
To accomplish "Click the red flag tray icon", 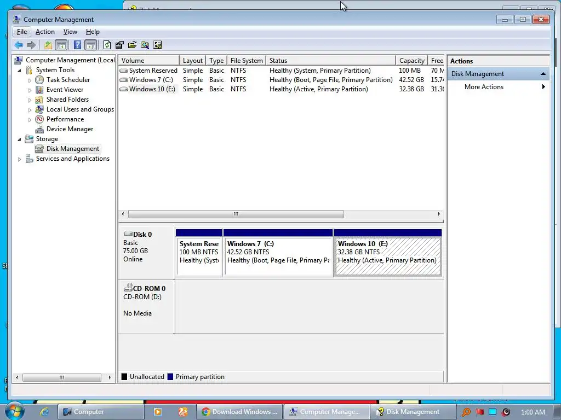I will coord(479,412).
